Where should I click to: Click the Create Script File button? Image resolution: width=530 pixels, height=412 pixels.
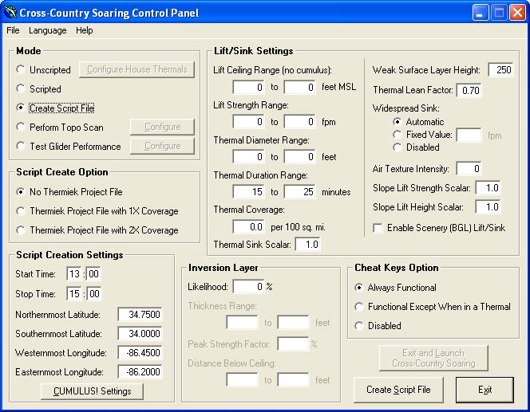click(x=398, y=390)
